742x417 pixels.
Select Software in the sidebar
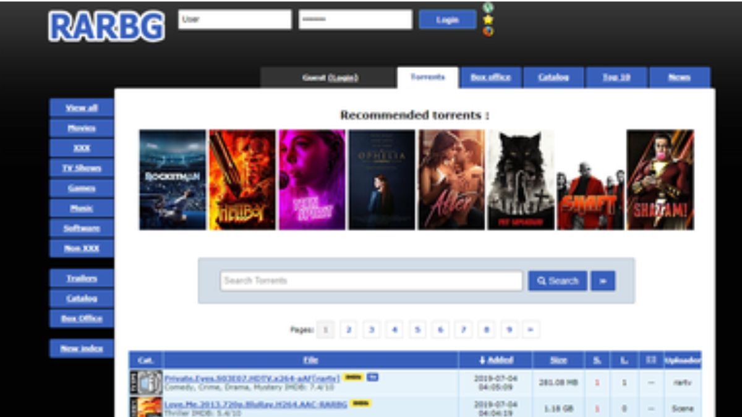[x=82, y=228]
